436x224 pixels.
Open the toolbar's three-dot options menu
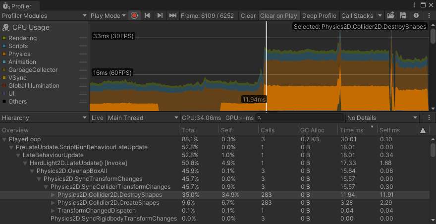pyautogui.click(x=429, y=15)
